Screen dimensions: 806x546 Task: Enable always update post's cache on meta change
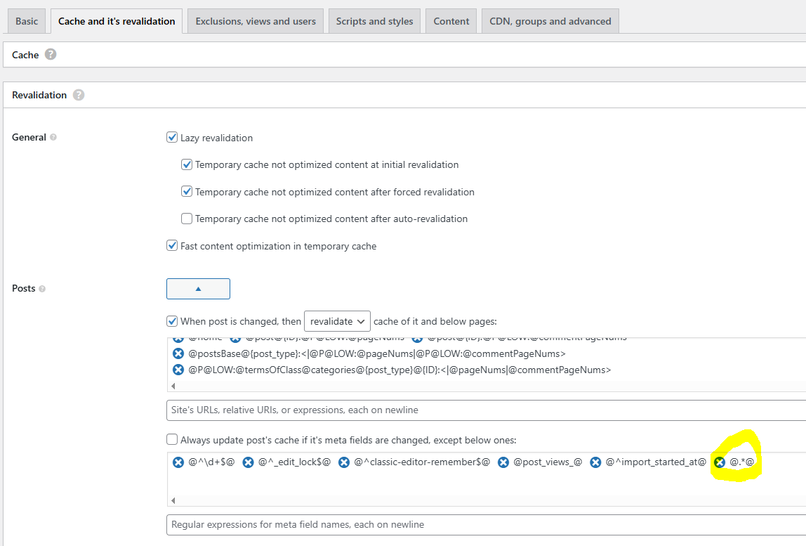tap(172, 440)
